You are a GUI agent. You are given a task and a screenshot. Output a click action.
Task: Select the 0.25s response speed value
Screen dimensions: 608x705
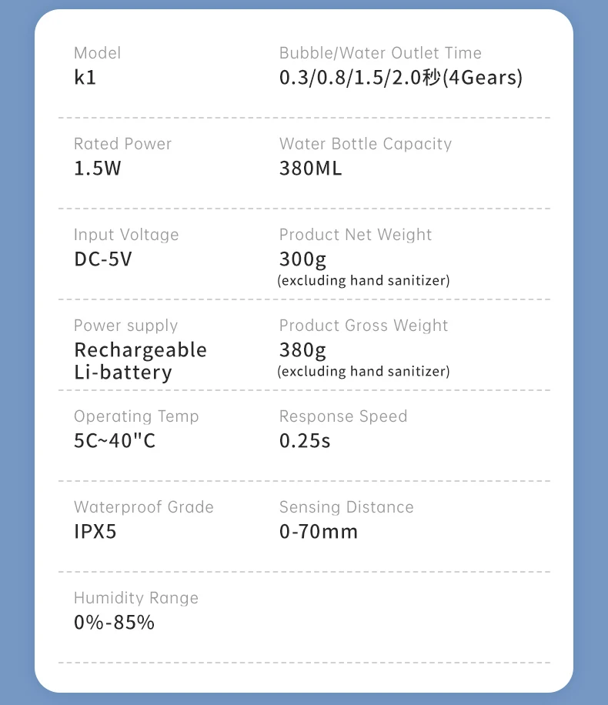coord(305,440)
